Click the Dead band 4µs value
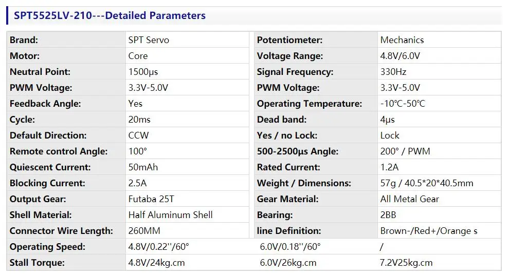This screenshot has height=275, width=508. [x=388, y=120]
